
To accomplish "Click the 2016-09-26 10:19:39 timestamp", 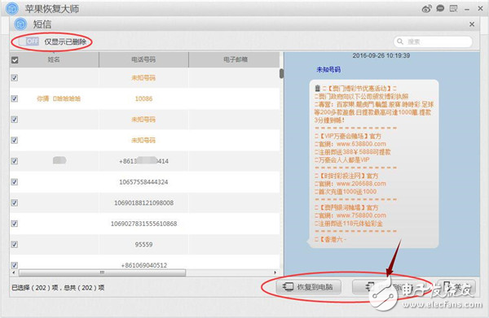I will point(381,55).
